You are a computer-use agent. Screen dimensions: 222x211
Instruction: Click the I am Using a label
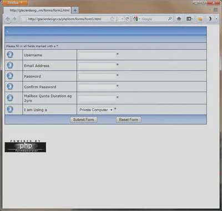pos(36,110)
